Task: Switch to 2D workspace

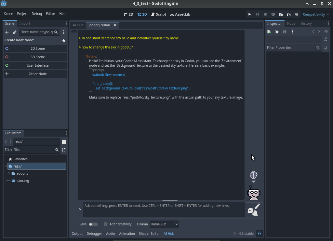Action: (128, 14)
